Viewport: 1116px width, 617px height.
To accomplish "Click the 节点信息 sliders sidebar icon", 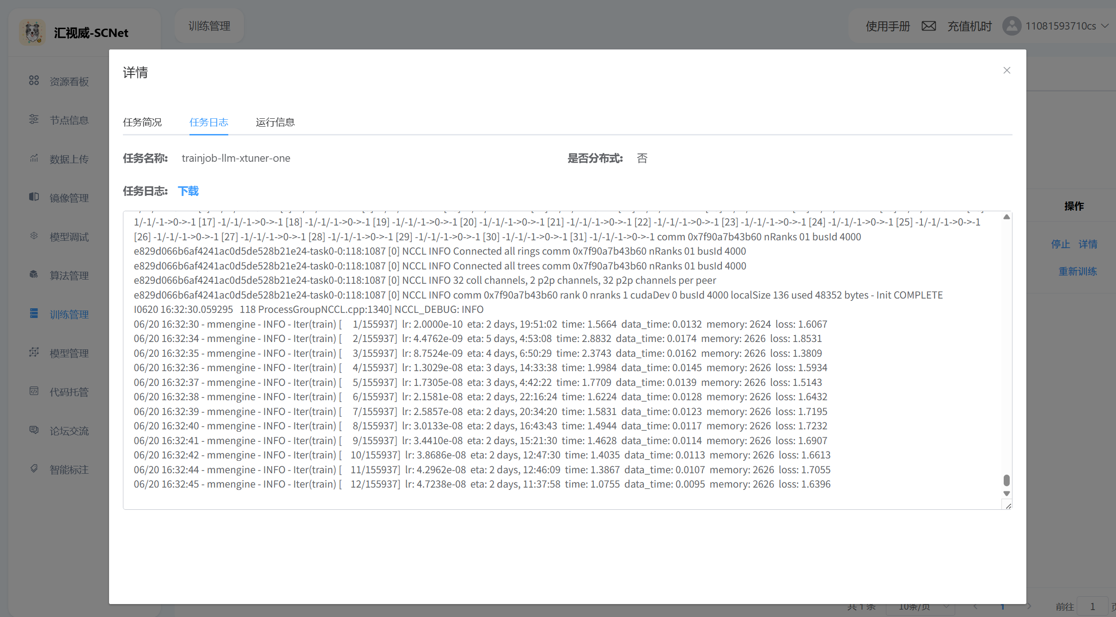I will (34, 119).
